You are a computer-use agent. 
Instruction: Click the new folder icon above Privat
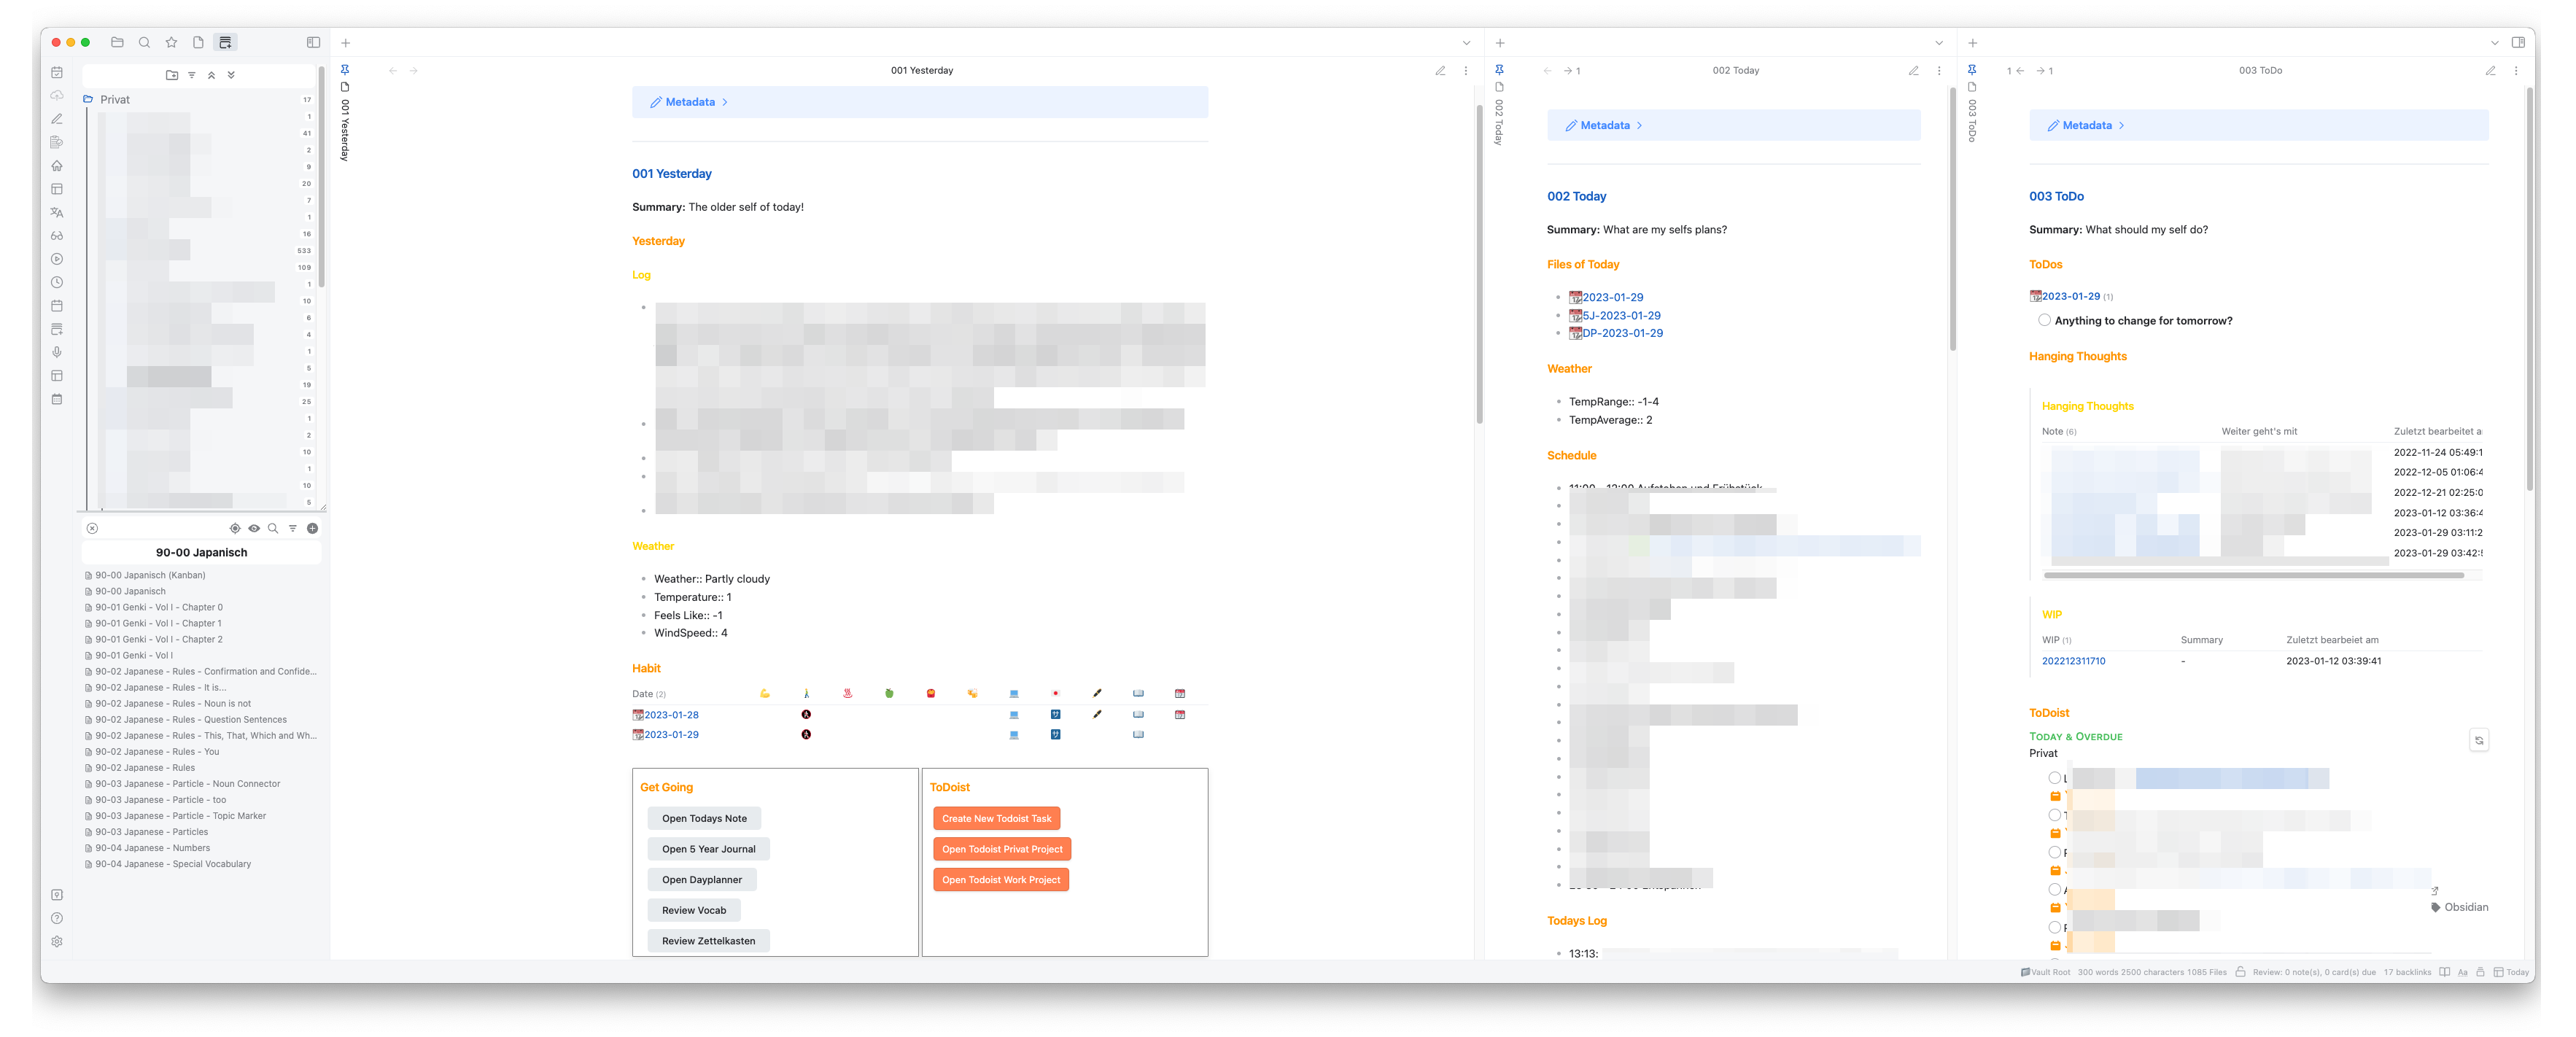point(172,75)
